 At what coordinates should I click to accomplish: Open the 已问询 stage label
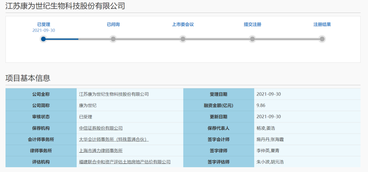coord(113,24)
